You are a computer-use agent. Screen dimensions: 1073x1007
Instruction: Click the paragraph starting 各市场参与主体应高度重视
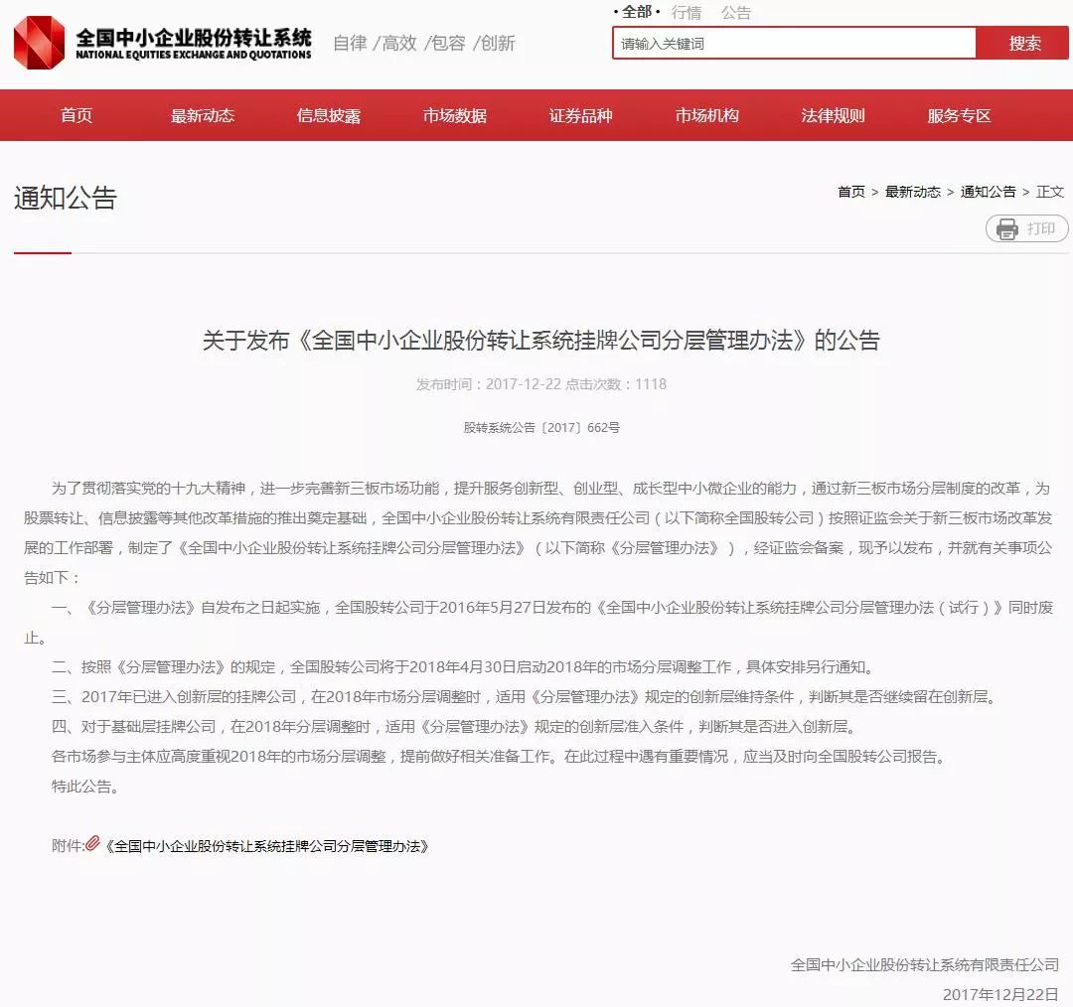click(x=500, y=756)
